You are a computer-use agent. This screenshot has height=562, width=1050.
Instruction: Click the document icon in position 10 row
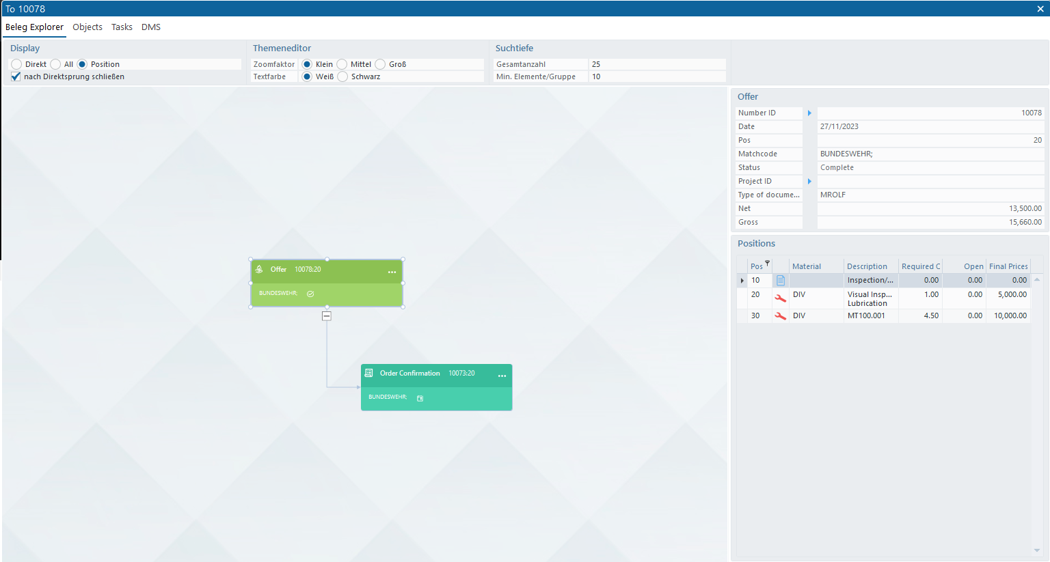780,280
